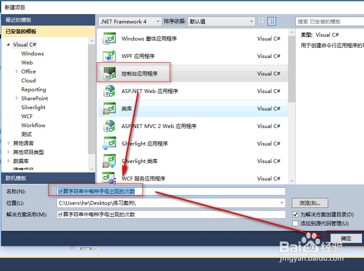Expand the 其他项目类型 tree node
Screen dimensions: 364x271
tap(9, 152)
